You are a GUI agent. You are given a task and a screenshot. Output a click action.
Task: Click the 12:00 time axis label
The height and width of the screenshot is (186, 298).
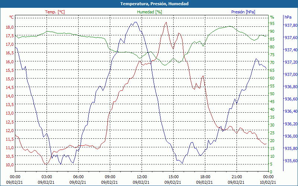pyautogui.click(x=142, y=177)
